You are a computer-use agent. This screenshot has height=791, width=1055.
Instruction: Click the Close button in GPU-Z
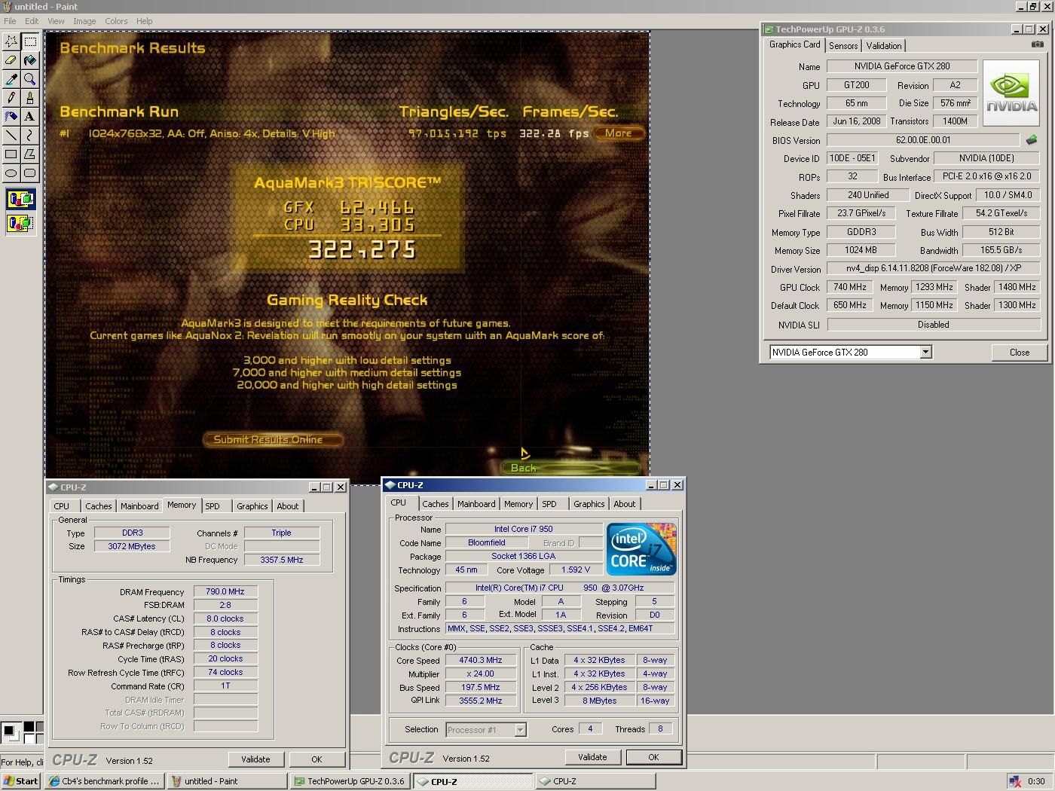(1019, 352)
